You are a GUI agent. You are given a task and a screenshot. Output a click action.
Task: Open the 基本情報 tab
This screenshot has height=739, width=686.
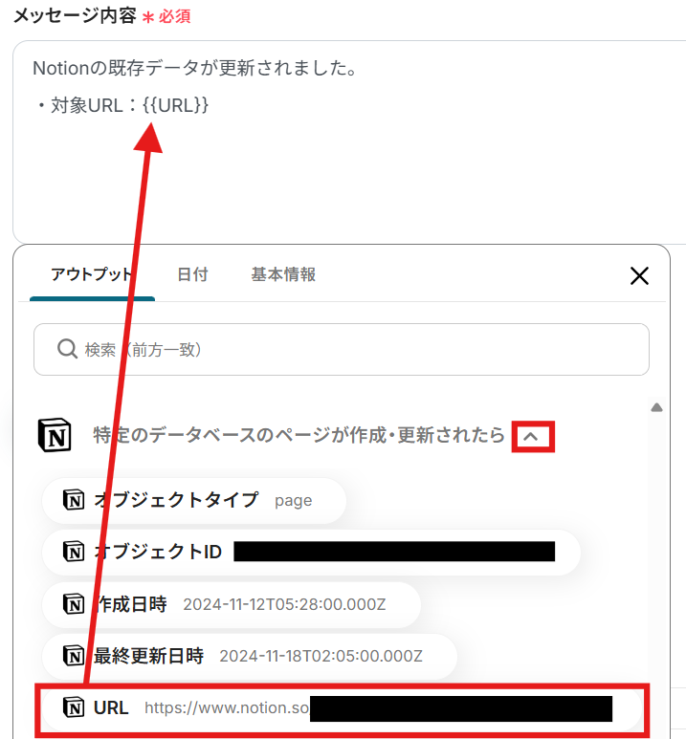point(283,274)
